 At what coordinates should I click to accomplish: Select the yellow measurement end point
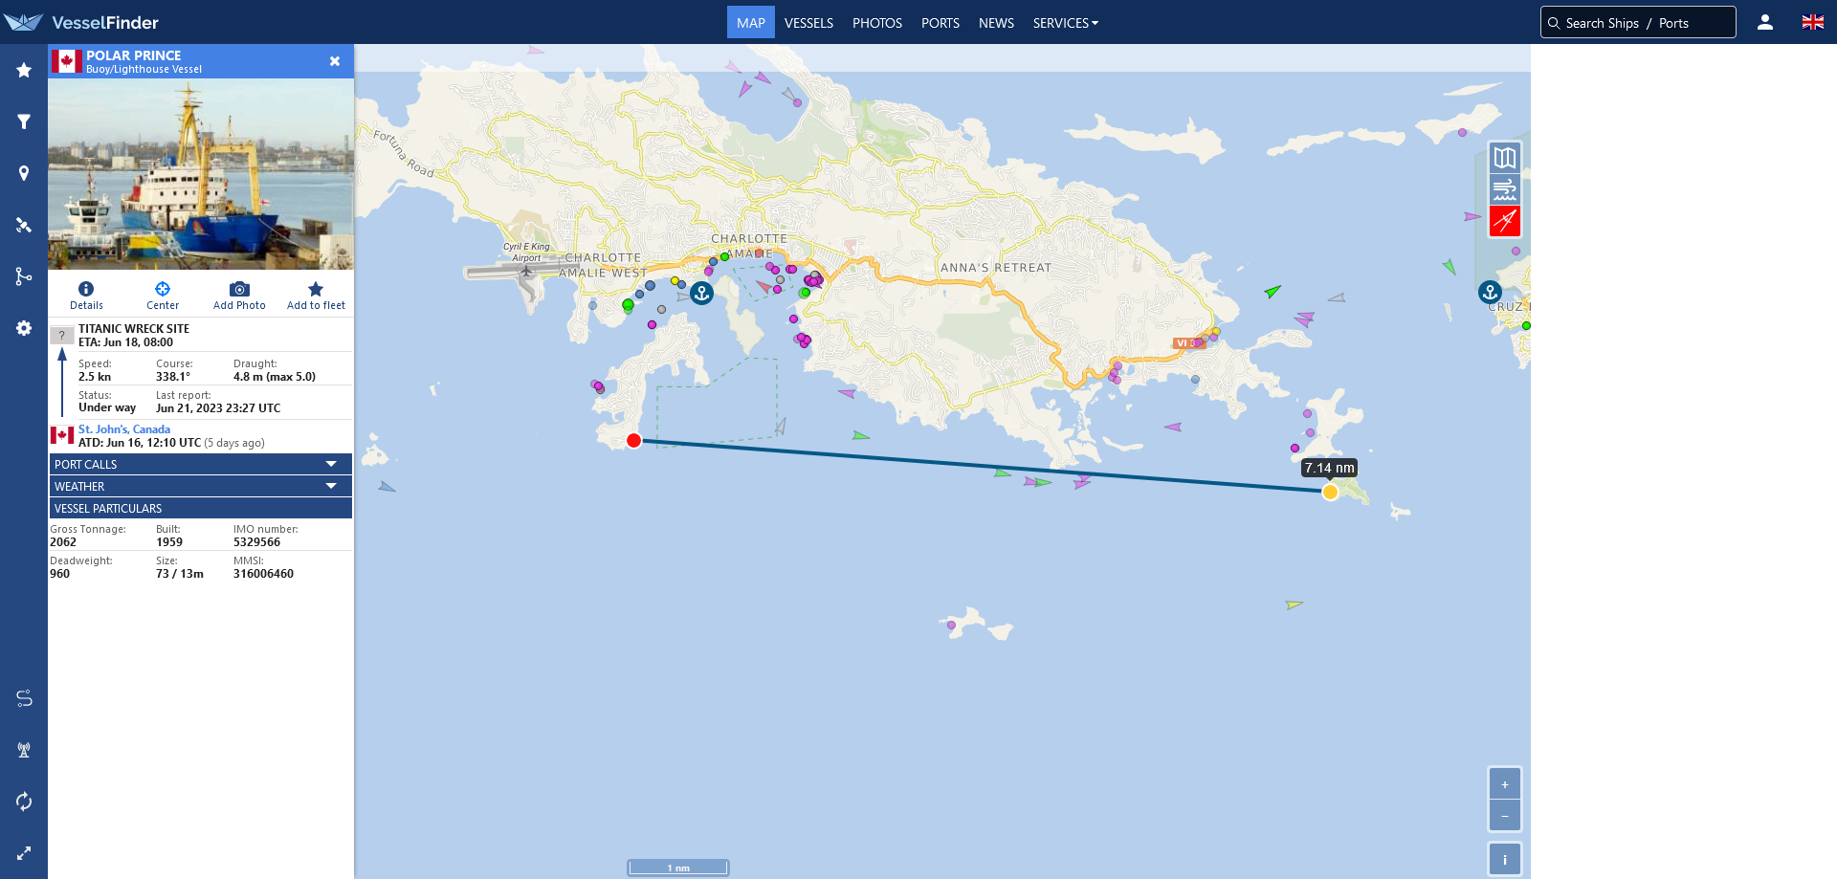click(1330, 493)
